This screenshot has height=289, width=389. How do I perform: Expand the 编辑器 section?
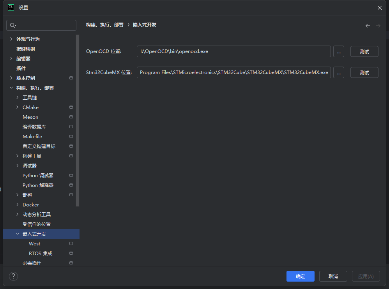[11, 58]
